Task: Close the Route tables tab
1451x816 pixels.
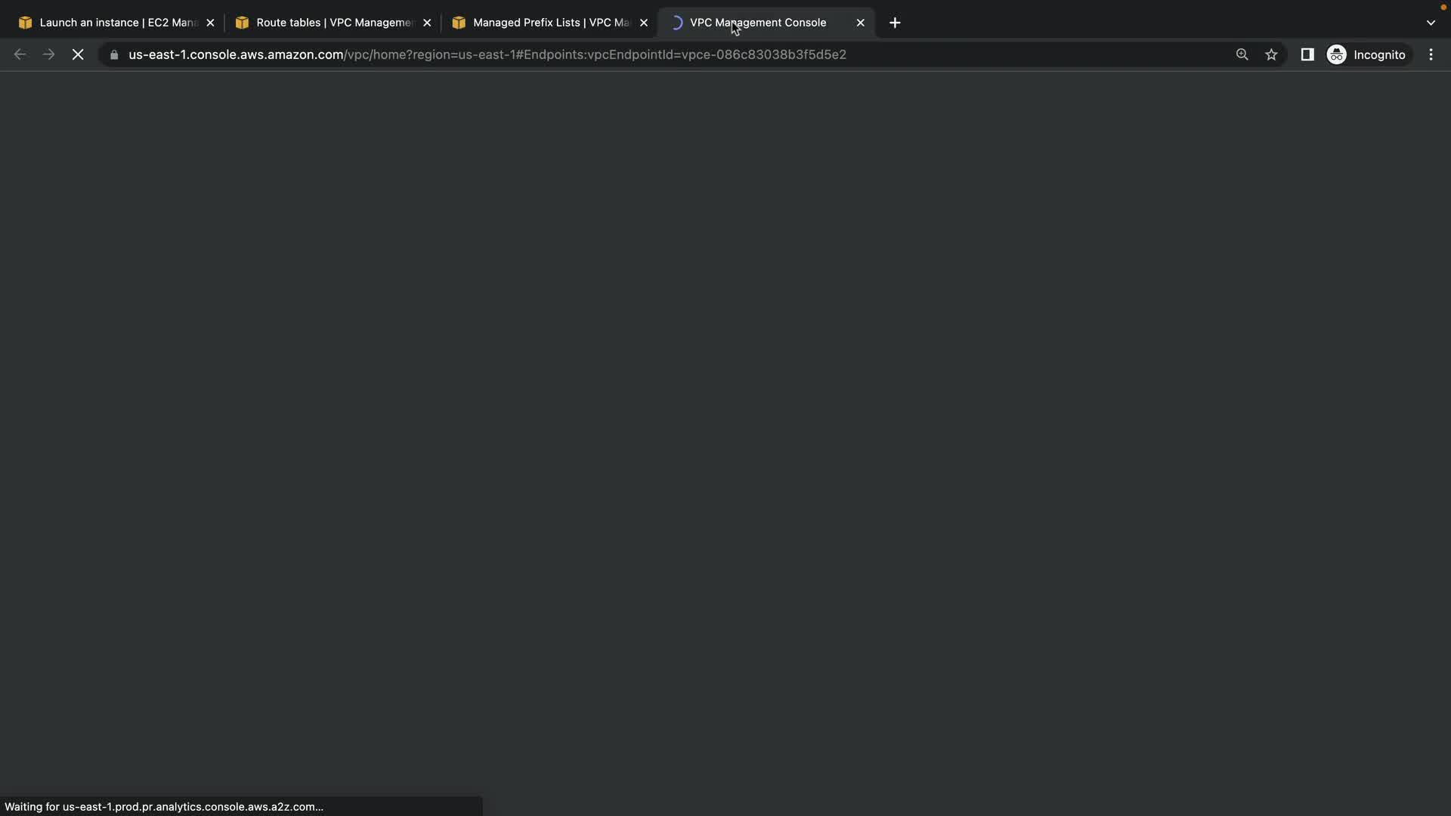Action: [427, 23]
